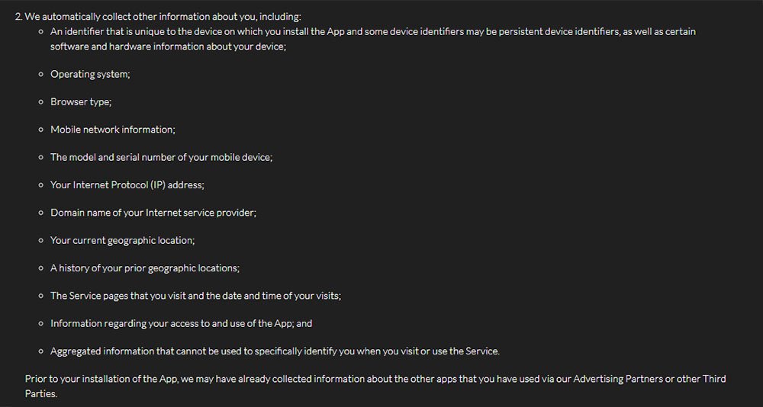The image size is (763, 407).
Task: Click the unique device identifier paragraph
Action: coord(373,39)
